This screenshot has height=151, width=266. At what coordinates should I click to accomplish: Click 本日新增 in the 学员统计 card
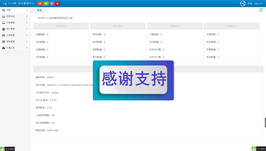99,42
